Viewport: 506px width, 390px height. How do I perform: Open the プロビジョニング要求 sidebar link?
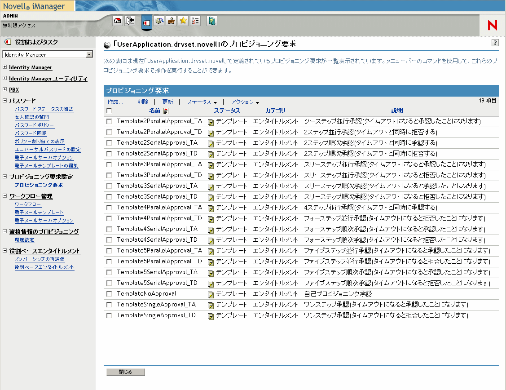click(39, 185)
